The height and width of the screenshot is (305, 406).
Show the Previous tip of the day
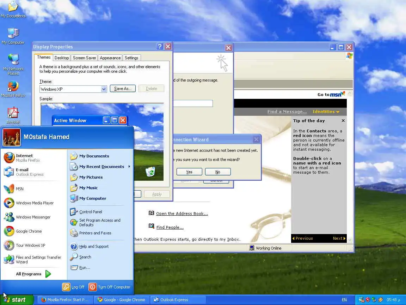[x=302, y=238]
